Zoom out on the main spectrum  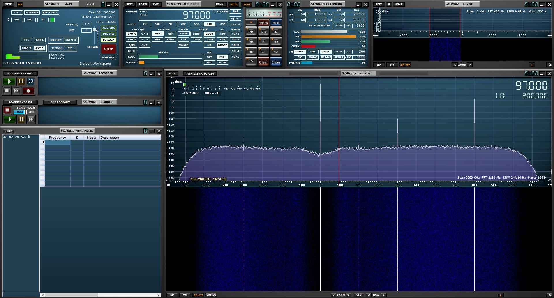click(334, 295)
